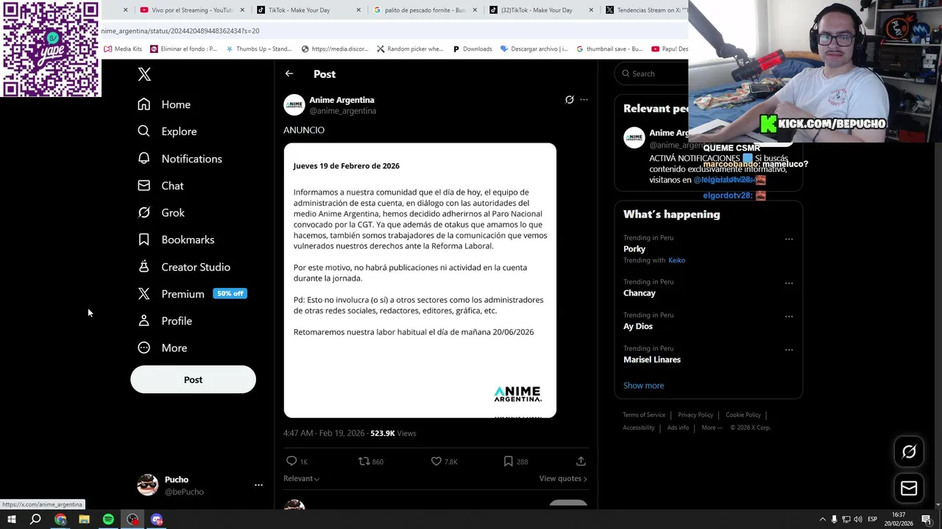Open Privacy Policy footer link
The height and width of the screenshot is (529, 942).
(695, 415)
